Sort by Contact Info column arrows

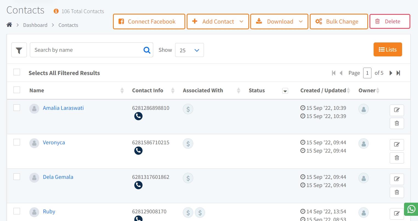tap(173, 90)
